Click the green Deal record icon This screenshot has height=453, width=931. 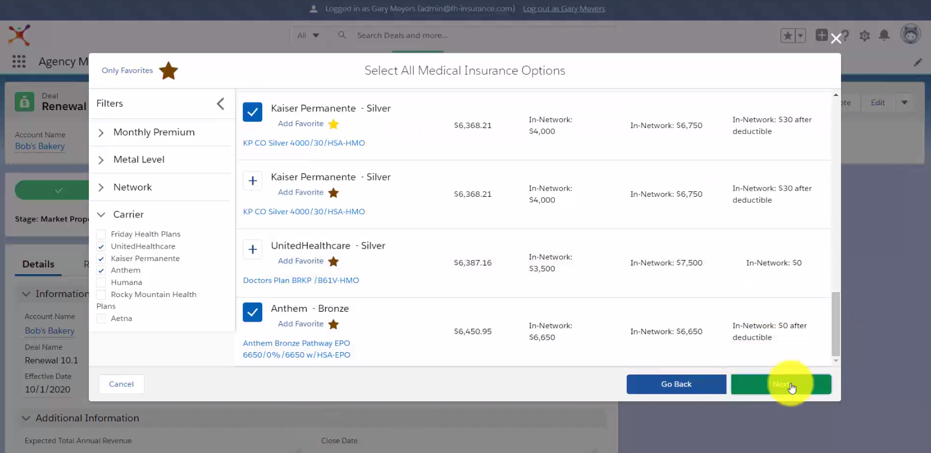coord(25,101)
